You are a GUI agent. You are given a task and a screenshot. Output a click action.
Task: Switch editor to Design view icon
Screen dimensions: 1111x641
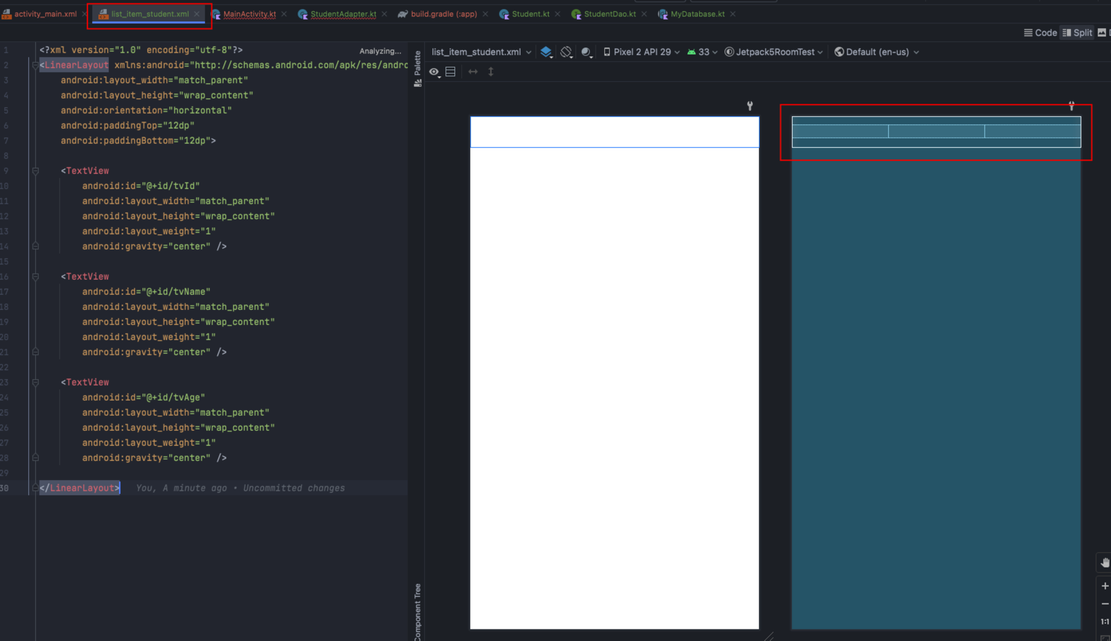[1102, 32]
